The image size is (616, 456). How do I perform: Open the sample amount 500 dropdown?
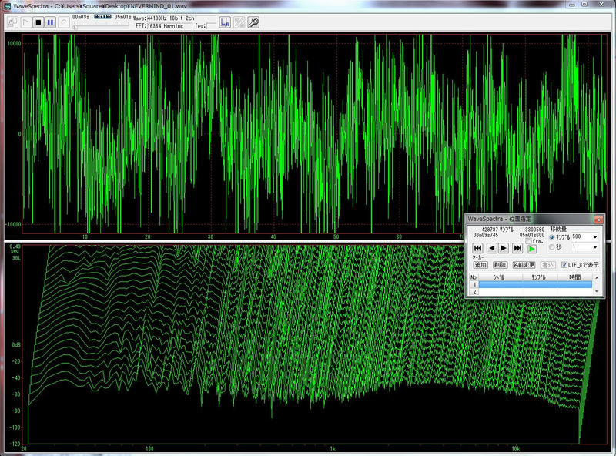594,237
